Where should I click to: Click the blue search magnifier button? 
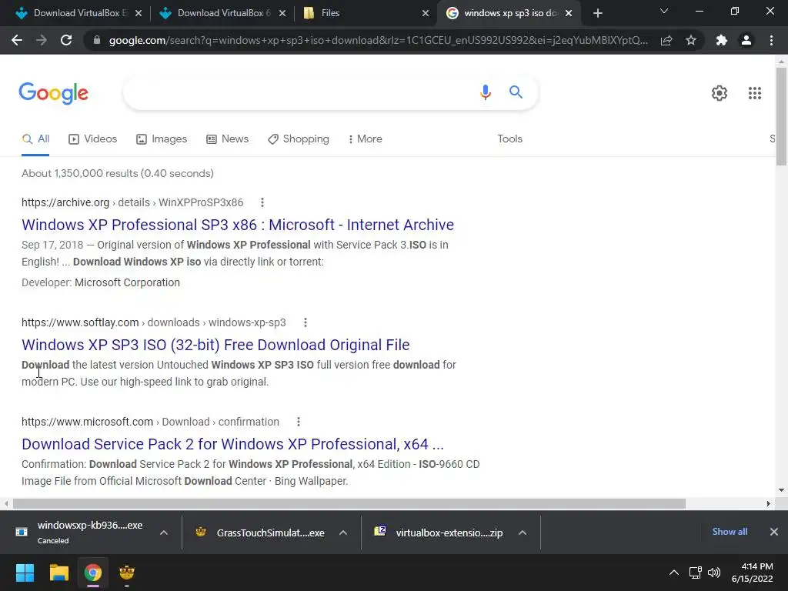(516, 92)
